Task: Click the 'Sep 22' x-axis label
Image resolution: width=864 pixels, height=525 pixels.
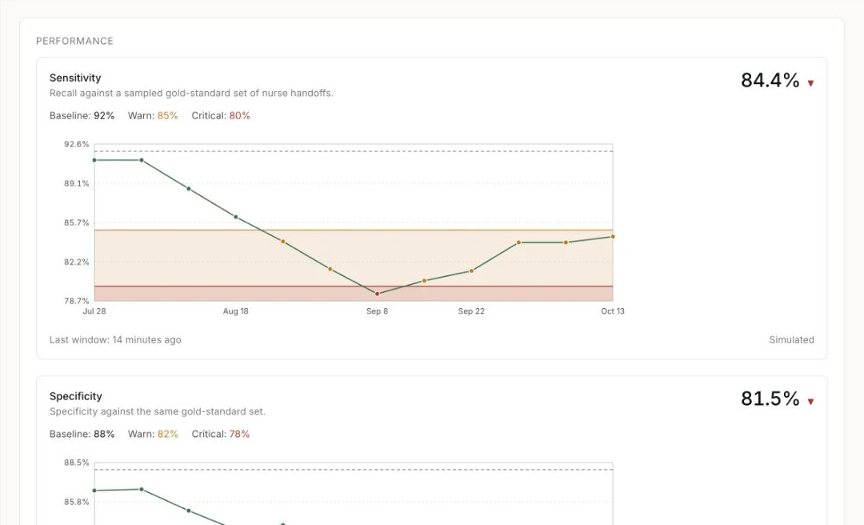Action: click(471, 311)
